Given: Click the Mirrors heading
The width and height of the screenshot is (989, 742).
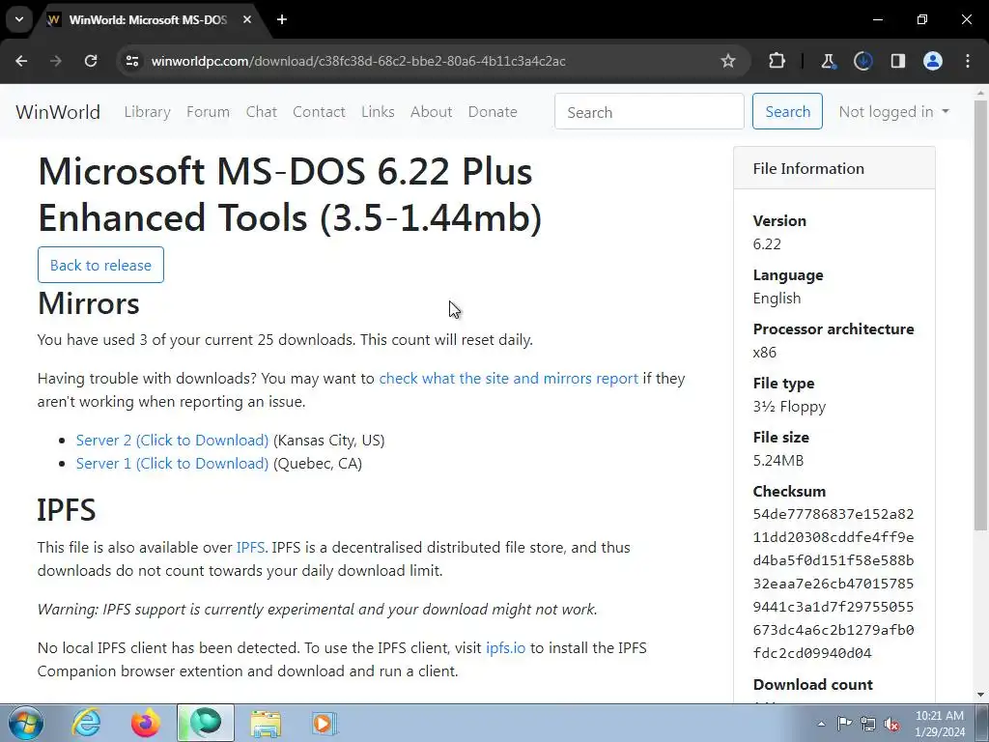Looking at the screenshot, I should click(x=88, y=303).
